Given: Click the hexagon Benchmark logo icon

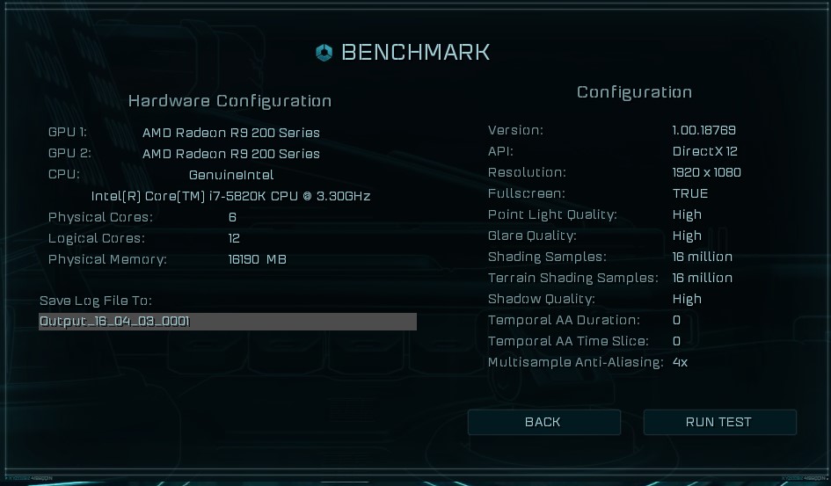Looking at the screenshot, I should coord(324,53).
